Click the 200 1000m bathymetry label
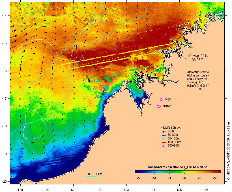This screenshot has height=192, width=232. click(x=94, y=174)
